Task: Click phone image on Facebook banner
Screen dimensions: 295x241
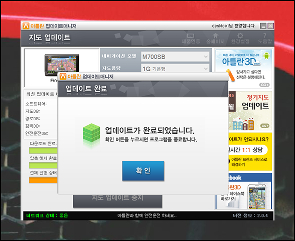Action: click(x=257, y=197)
